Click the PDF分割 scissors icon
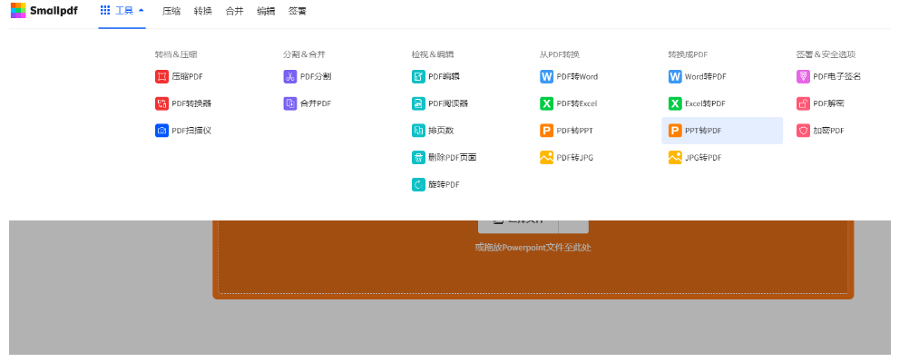Viewport: 919px width, 362px height. (x=290, y=77)
